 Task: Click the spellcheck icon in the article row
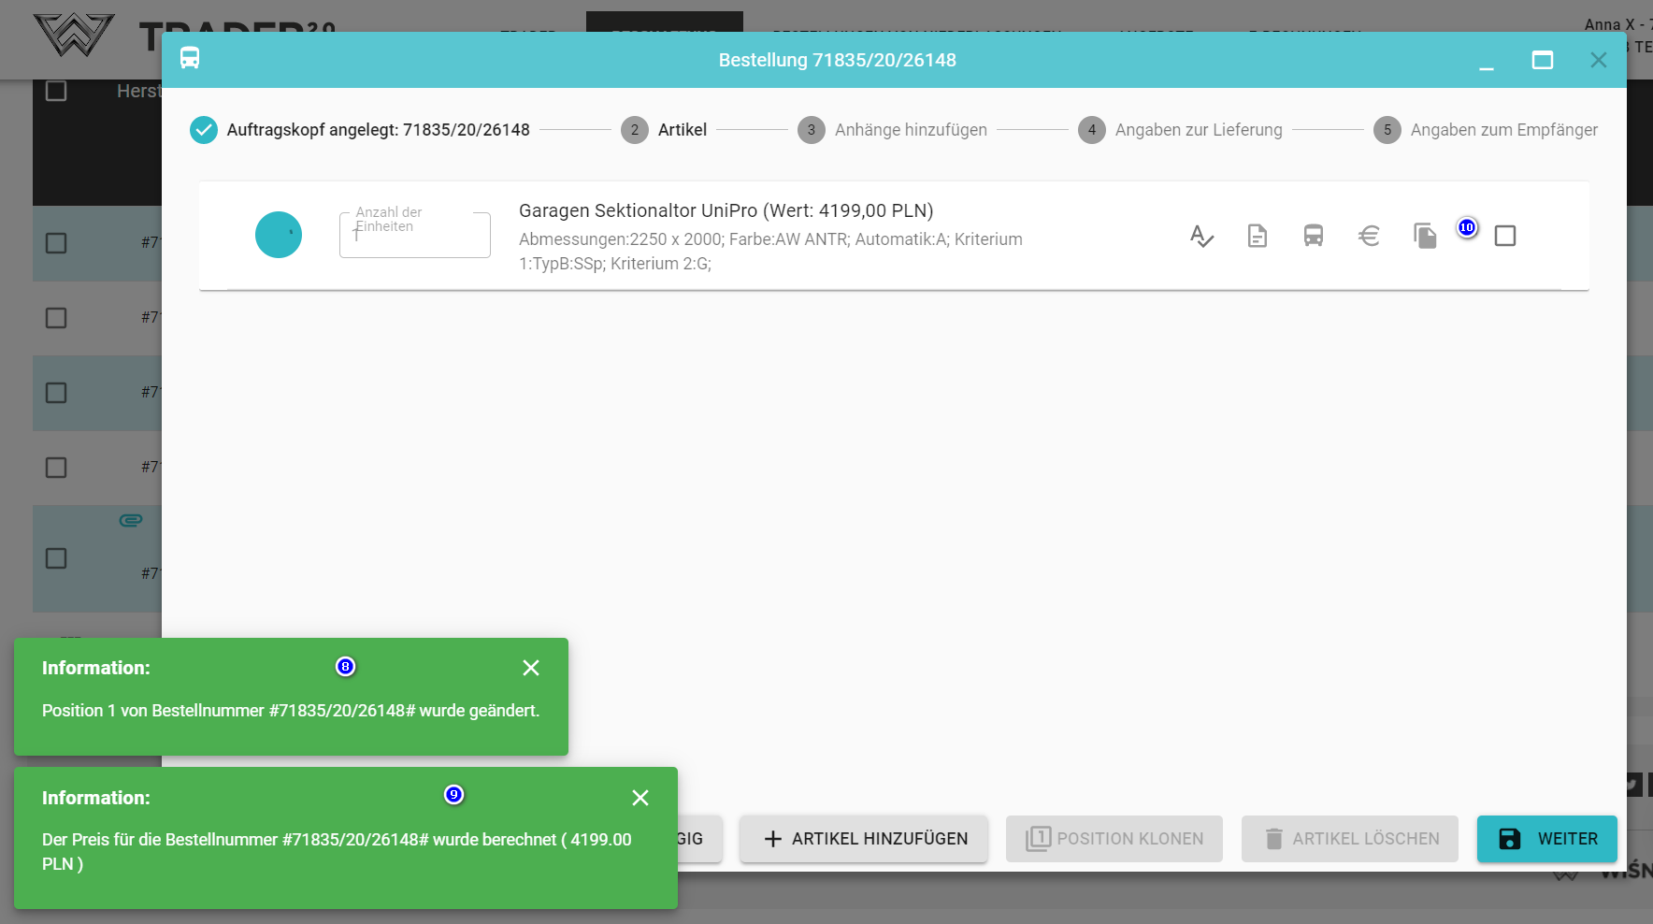coord(1201,236)
